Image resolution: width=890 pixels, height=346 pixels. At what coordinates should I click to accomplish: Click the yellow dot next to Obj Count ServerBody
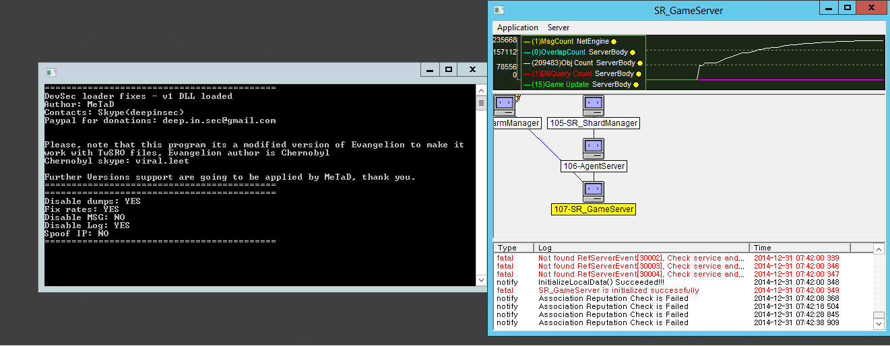[x=639, y=63]
